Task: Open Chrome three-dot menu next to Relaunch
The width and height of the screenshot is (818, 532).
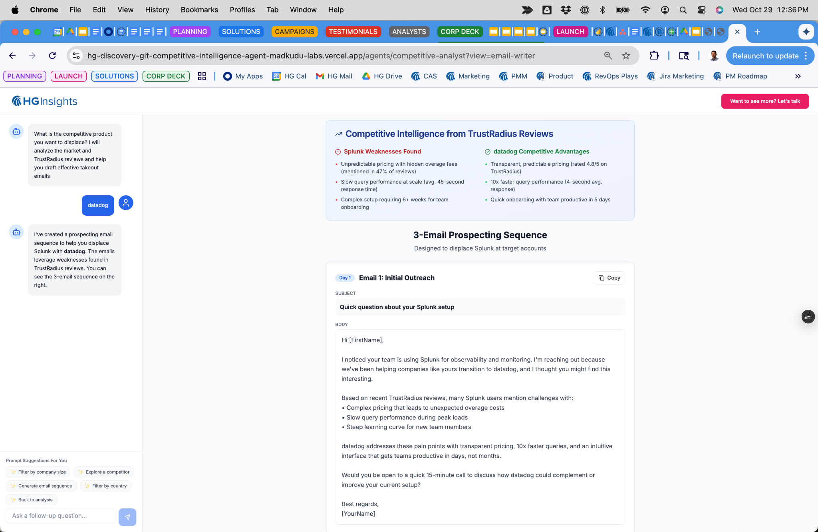Action: coord(806,56)
